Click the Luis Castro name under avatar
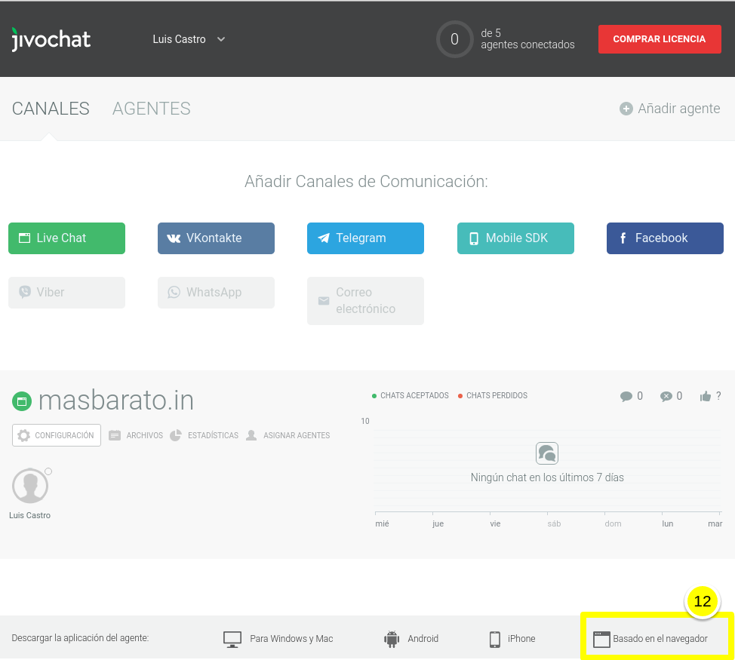Image resolution: width=735 pixels, height=660 pixels. click(x=29, y=515)
